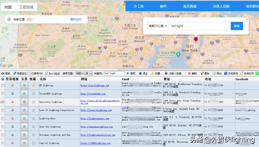This screenshot has height=147, width=259.
Task: Open the loveitlighting.com link
Action: (96, 110)
